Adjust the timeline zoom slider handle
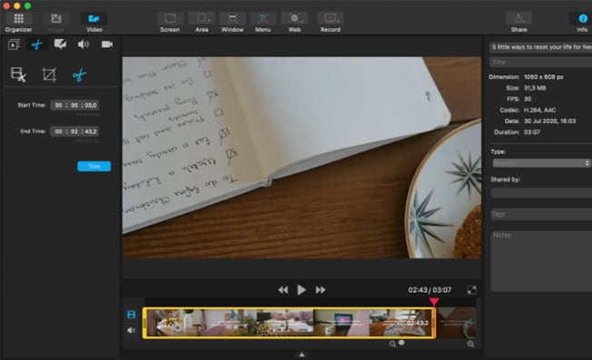 [401, 343]
